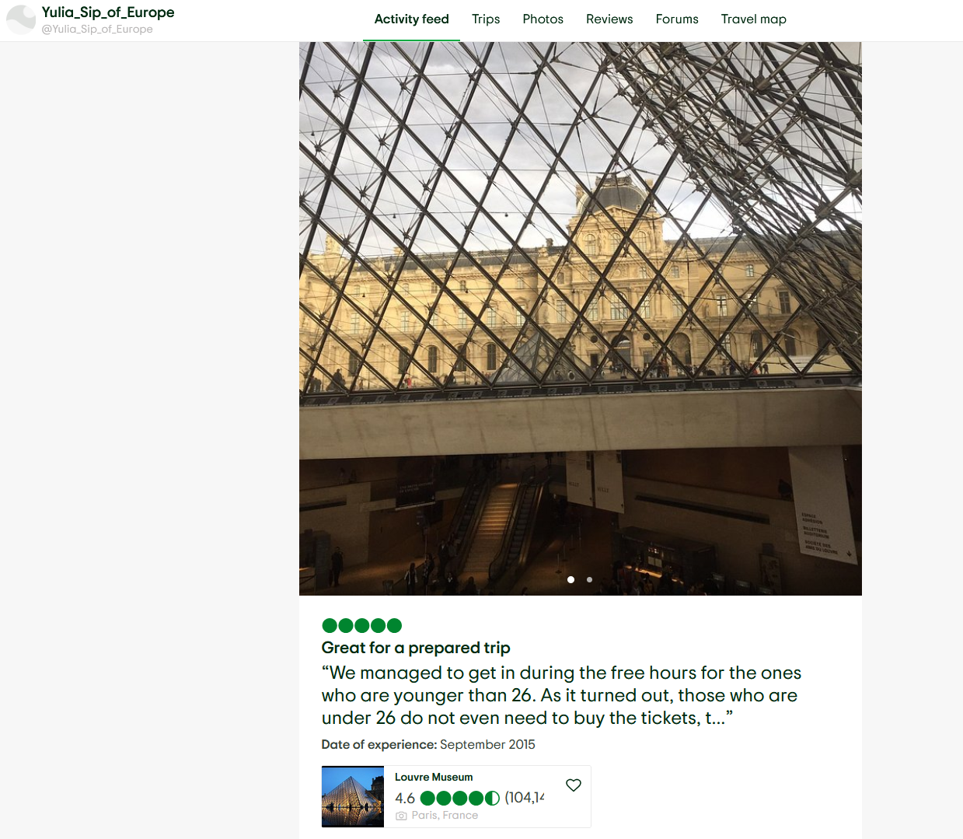Screen dimensions: 963x839
Task: Click the Louvre Museum pyramid thumbnail
Action: pyautogui.click(x=353, y=797)
